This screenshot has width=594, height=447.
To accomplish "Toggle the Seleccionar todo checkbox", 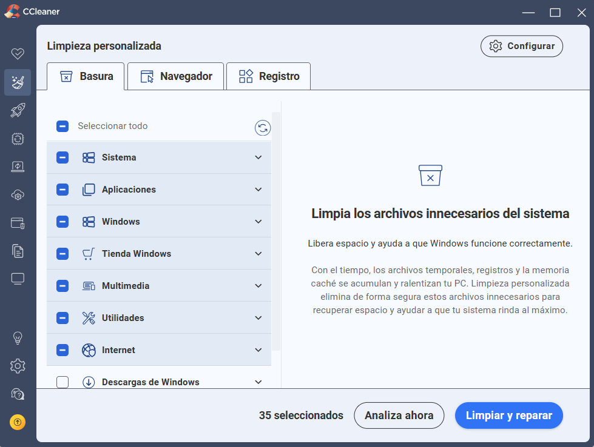I will point(62,126).
